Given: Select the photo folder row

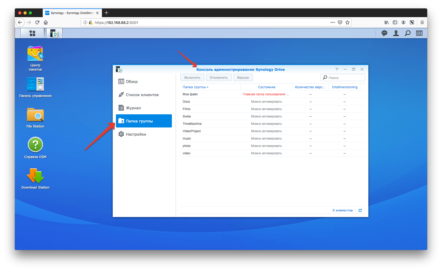Looking at the screenshot, I should point(273,146).
